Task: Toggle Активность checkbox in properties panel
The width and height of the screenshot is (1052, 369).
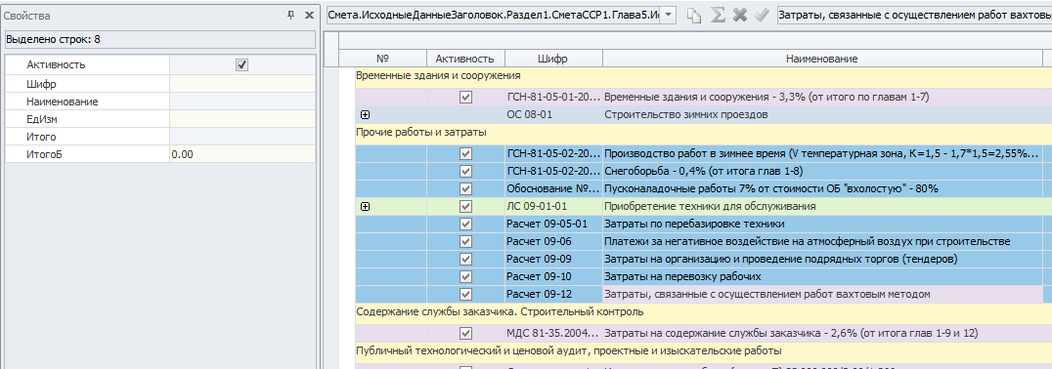Action: click(x=242, y=65)
